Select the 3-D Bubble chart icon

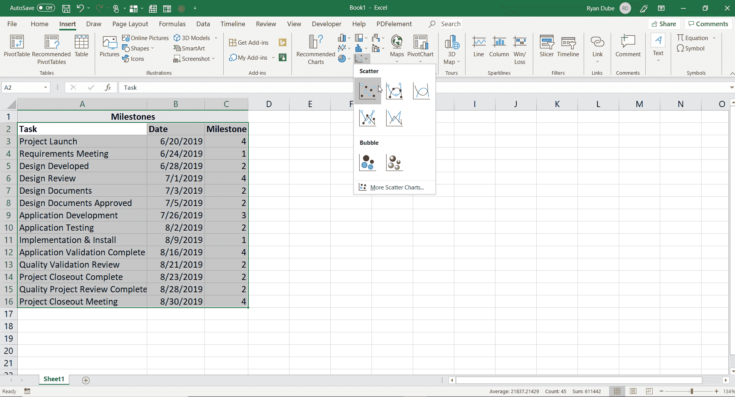point(394,162)
